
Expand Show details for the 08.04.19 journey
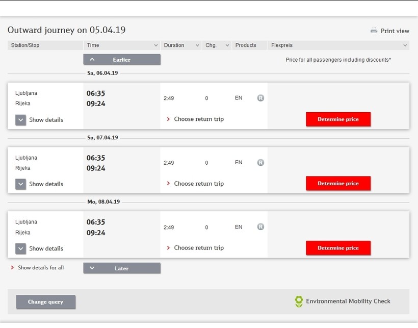point(20,248)
